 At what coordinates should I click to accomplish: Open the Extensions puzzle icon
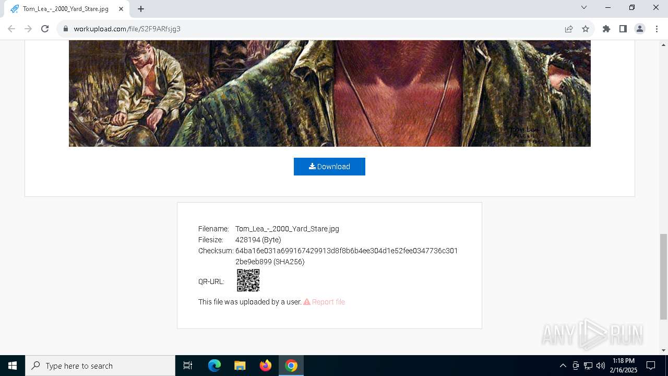[x=606, y=29]
